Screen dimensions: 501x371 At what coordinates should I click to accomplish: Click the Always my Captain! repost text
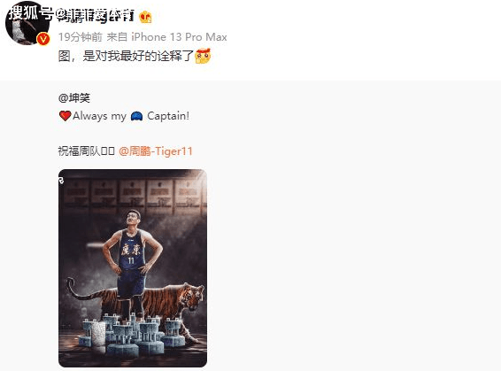click(x=124, y=116)
